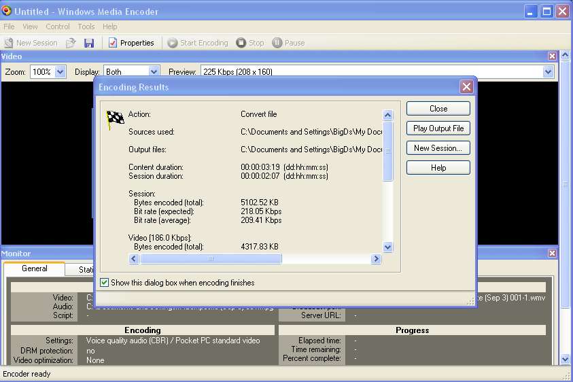Click the Encoder ready status text
Screen dimensions: 573x382
click(x=27, y=374)
